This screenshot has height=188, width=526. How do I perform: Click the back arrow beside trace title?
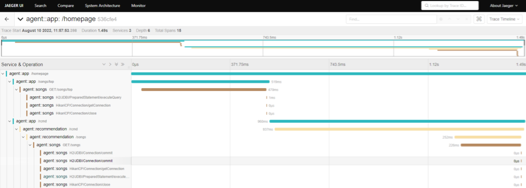[7, 19]
